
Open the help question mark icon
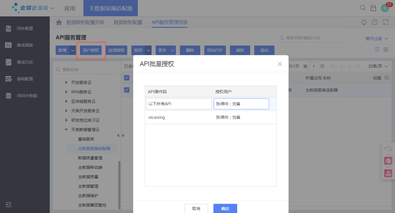374,22
